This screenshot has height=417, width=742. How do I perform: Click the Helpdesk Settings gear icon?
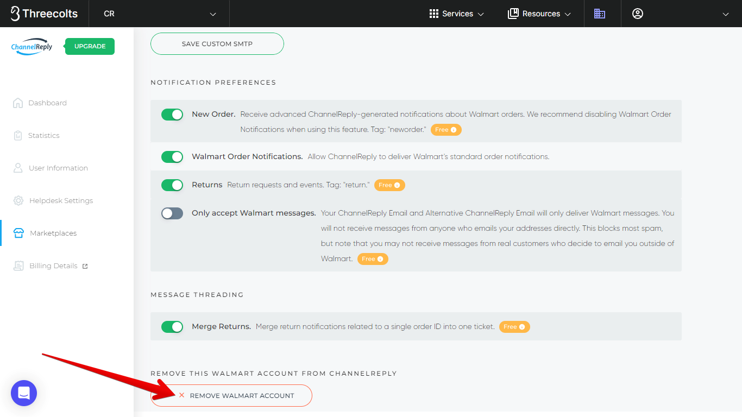click(x=18, y=200)
